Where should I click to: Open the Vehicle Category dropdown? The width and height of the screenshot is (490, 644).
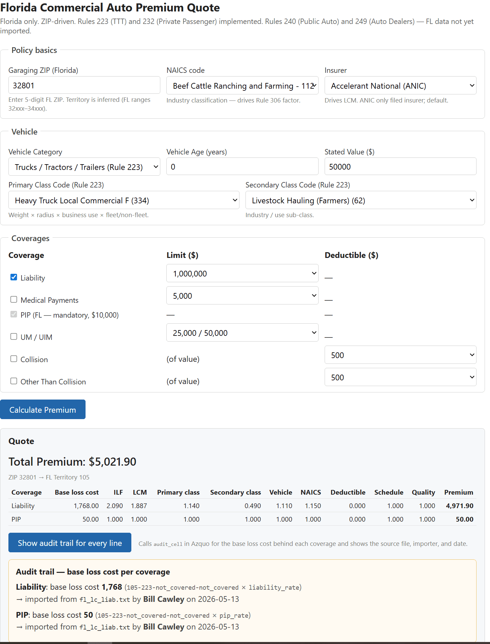point(84,167)
